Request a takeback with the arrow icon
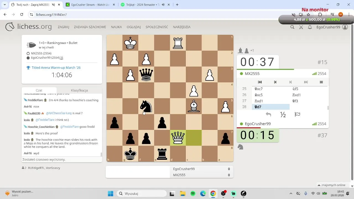Screen dimensions: 354x199 pos(268,114)
